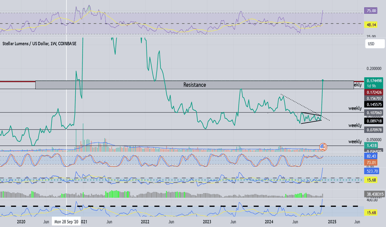Image resolution: width=386 pixels, height=227 pixels.
Task: Click the blue 523.70 indicator value label
Action: (372, 171)
